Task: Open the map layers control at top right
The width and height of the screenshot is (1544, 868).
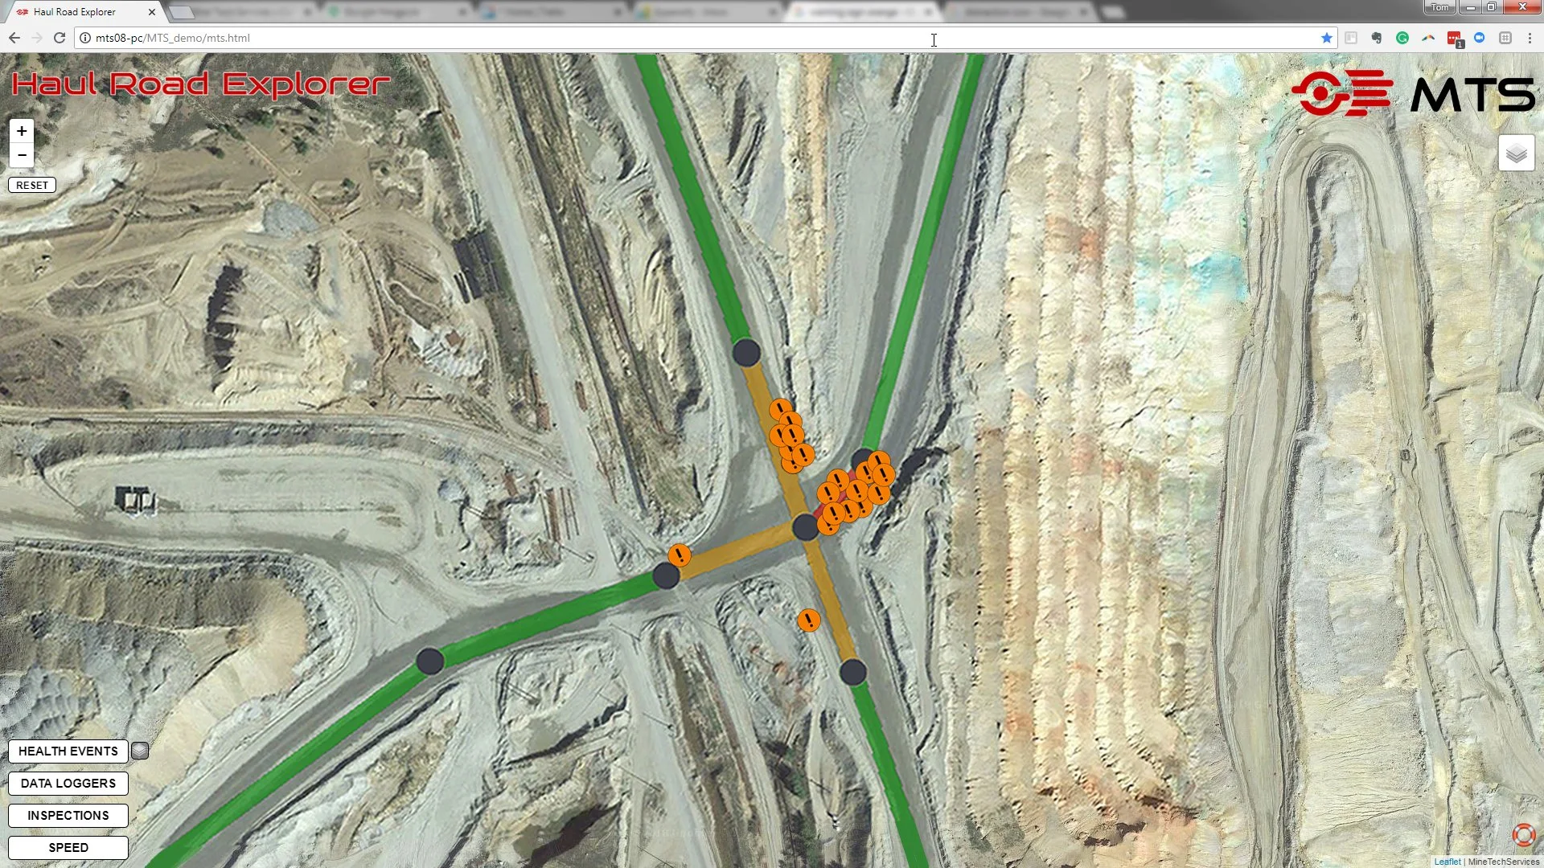Action: 1516,153
